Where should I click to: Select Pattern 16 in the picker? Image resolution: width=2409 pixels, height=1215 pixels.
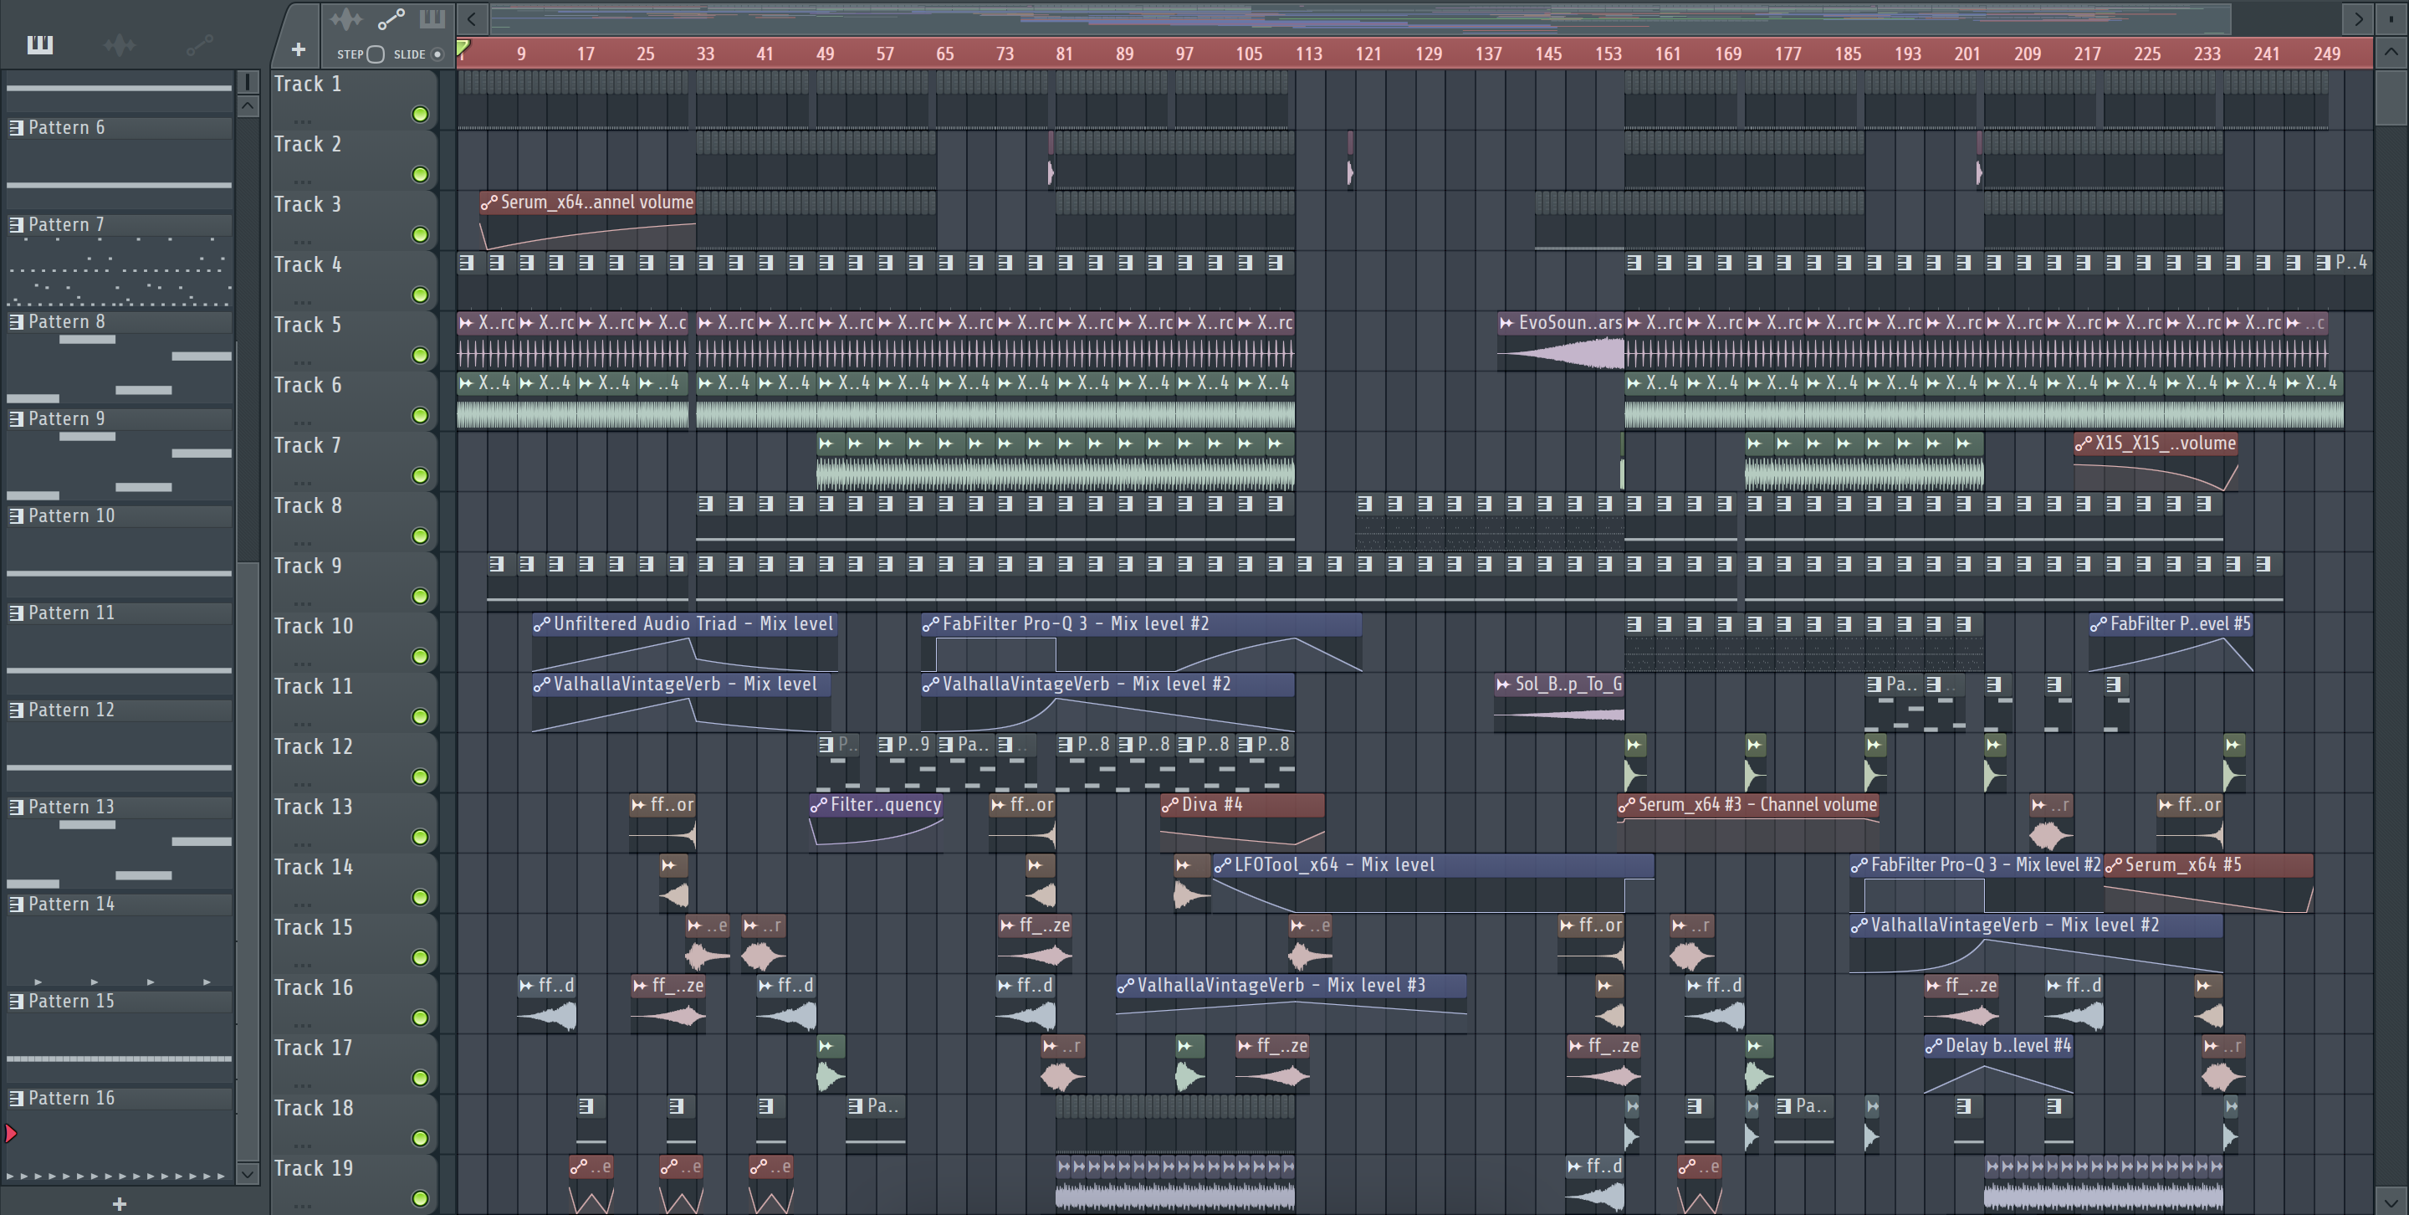[120, 1098]
